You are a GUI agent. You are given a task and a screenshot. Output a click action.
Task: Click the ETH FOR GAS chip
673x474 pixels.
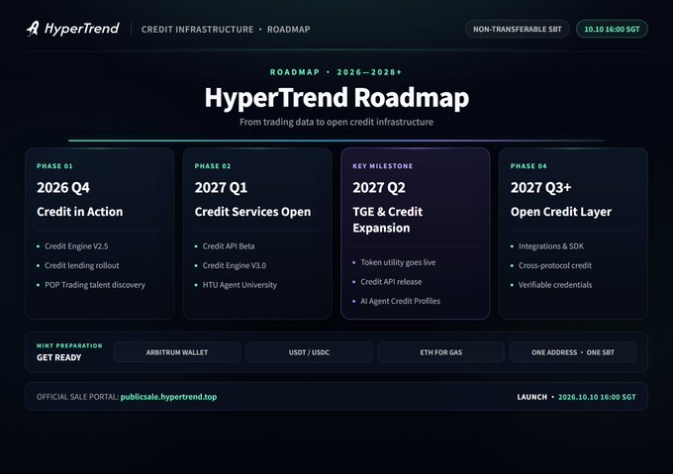pos(440,352)
